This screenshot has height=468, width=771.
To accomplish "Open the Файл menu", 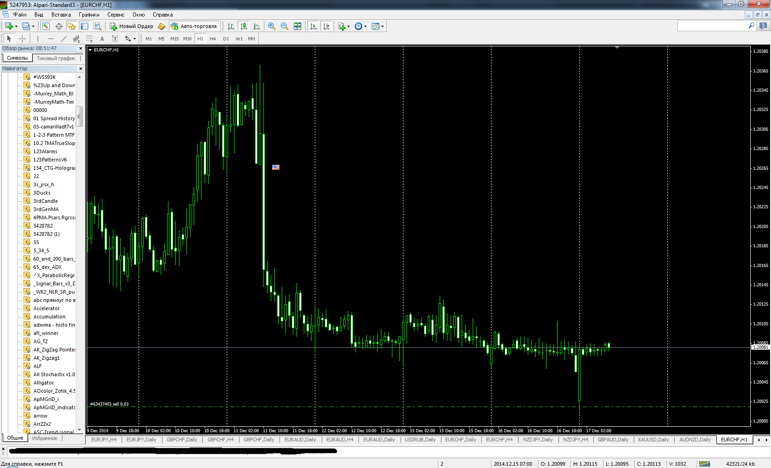I will [20, 15].
